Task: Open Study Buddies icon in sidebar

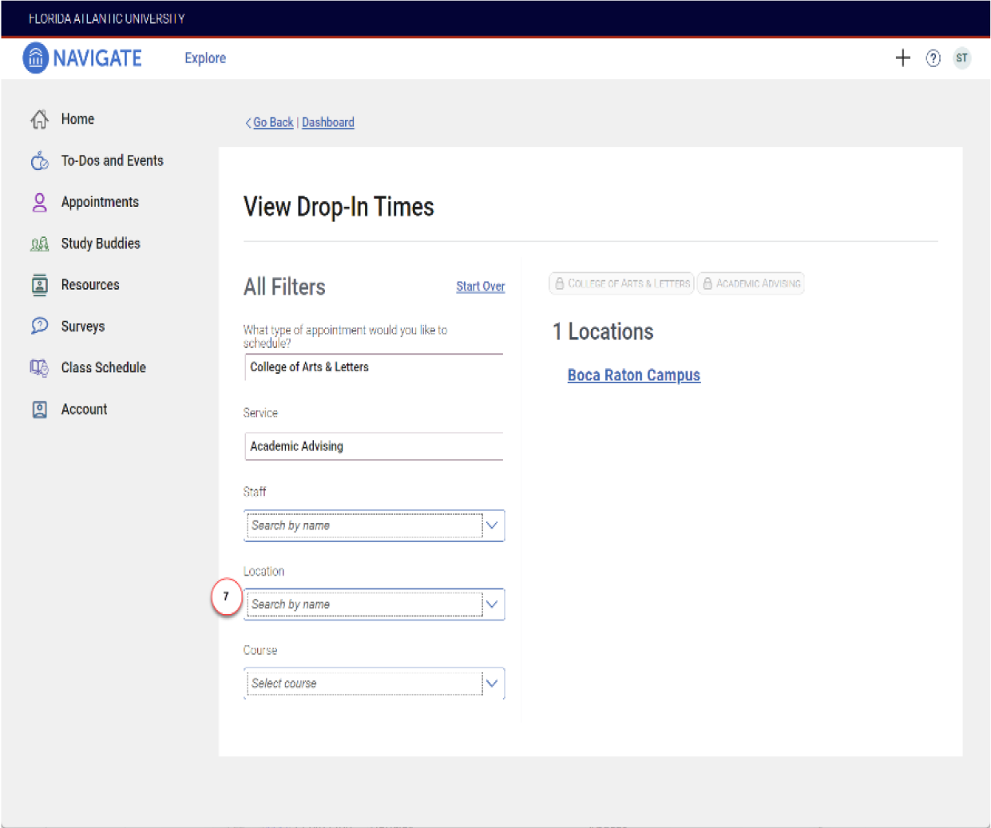Action: click(39, 244)
